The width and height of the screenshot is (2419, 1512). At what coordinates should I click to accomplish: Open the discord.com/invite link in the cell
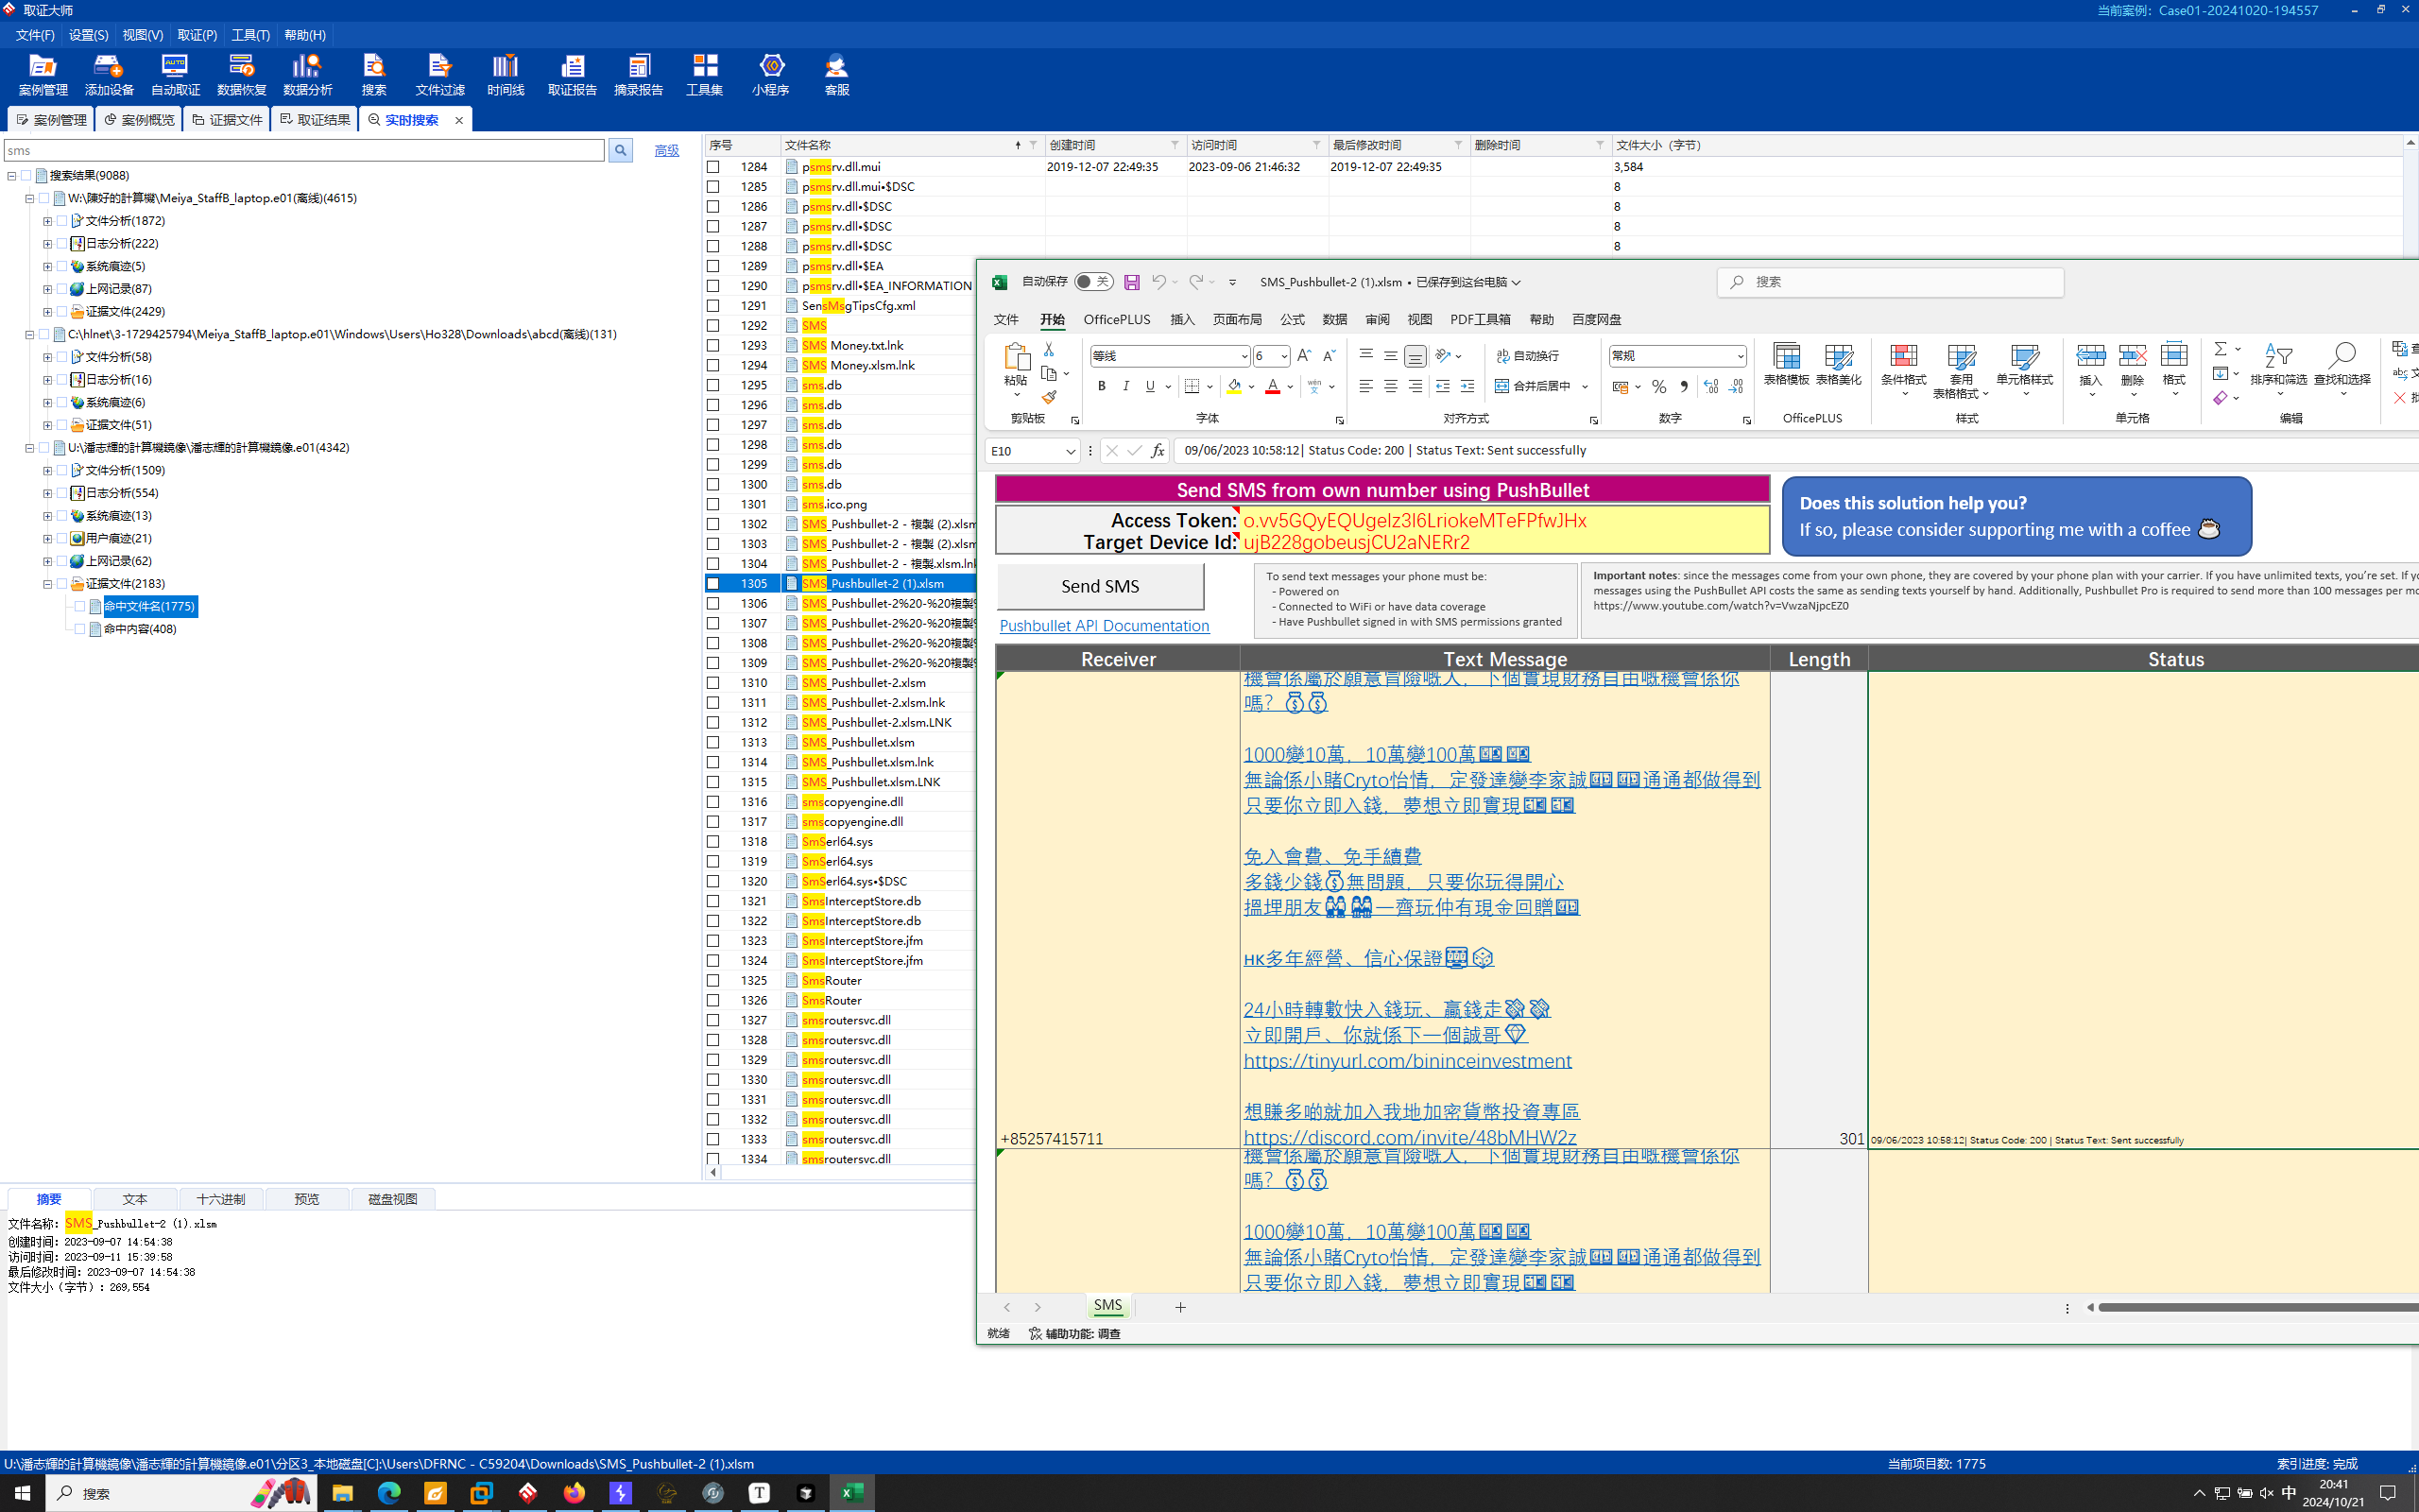click(x=1411, y=1138)
